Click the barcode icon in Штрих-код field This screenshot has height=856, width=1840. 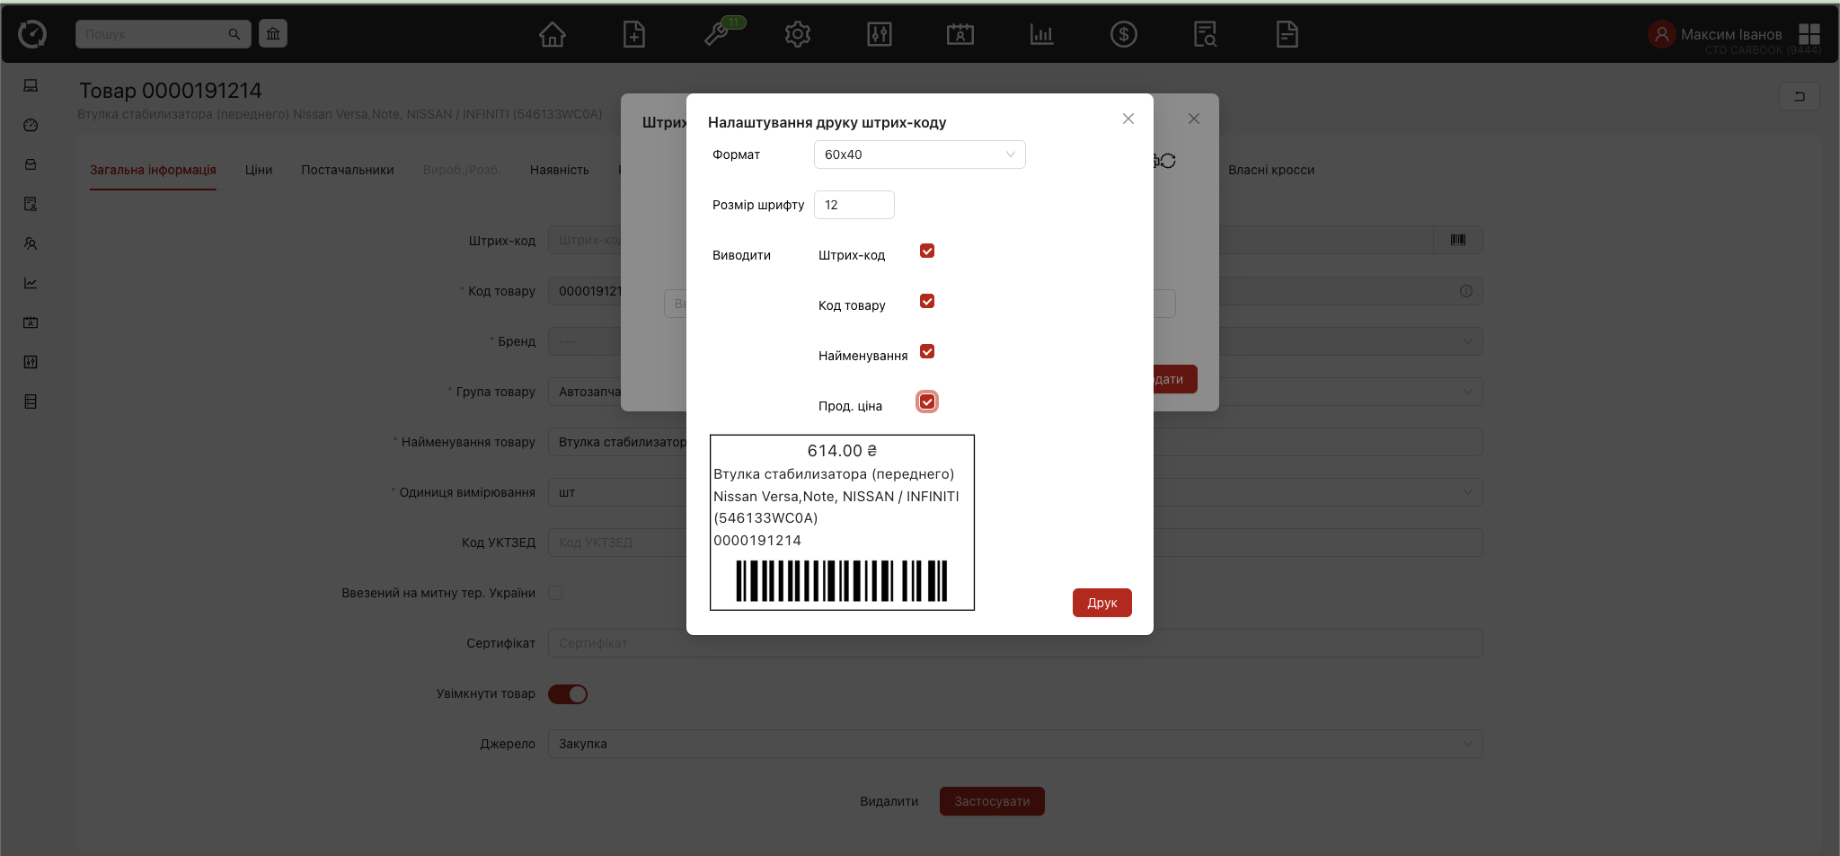(1457, 240)
